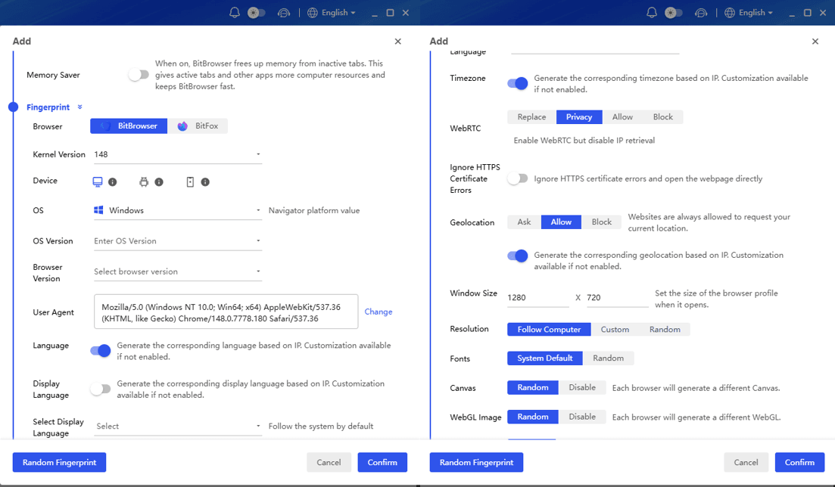
Task: Set WebRTC to Block
Action: tap(663, 117)
